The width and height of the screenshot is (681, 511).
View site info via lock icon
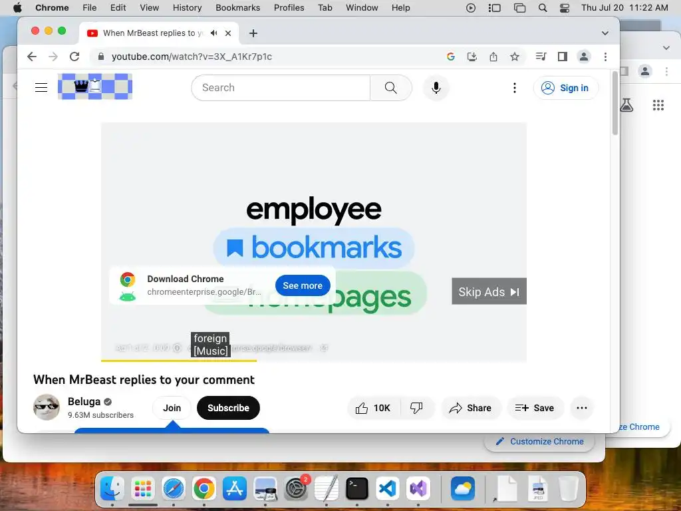coord(101,57)
